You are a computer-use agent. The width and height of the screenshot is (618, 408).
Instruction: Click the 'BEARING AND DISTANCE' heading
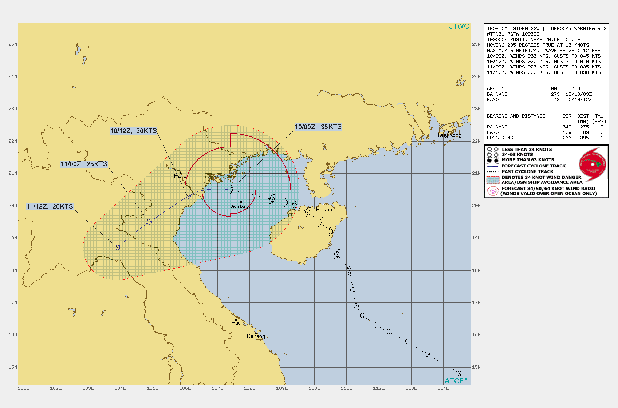pyautogui.click(x=516, y=116)
